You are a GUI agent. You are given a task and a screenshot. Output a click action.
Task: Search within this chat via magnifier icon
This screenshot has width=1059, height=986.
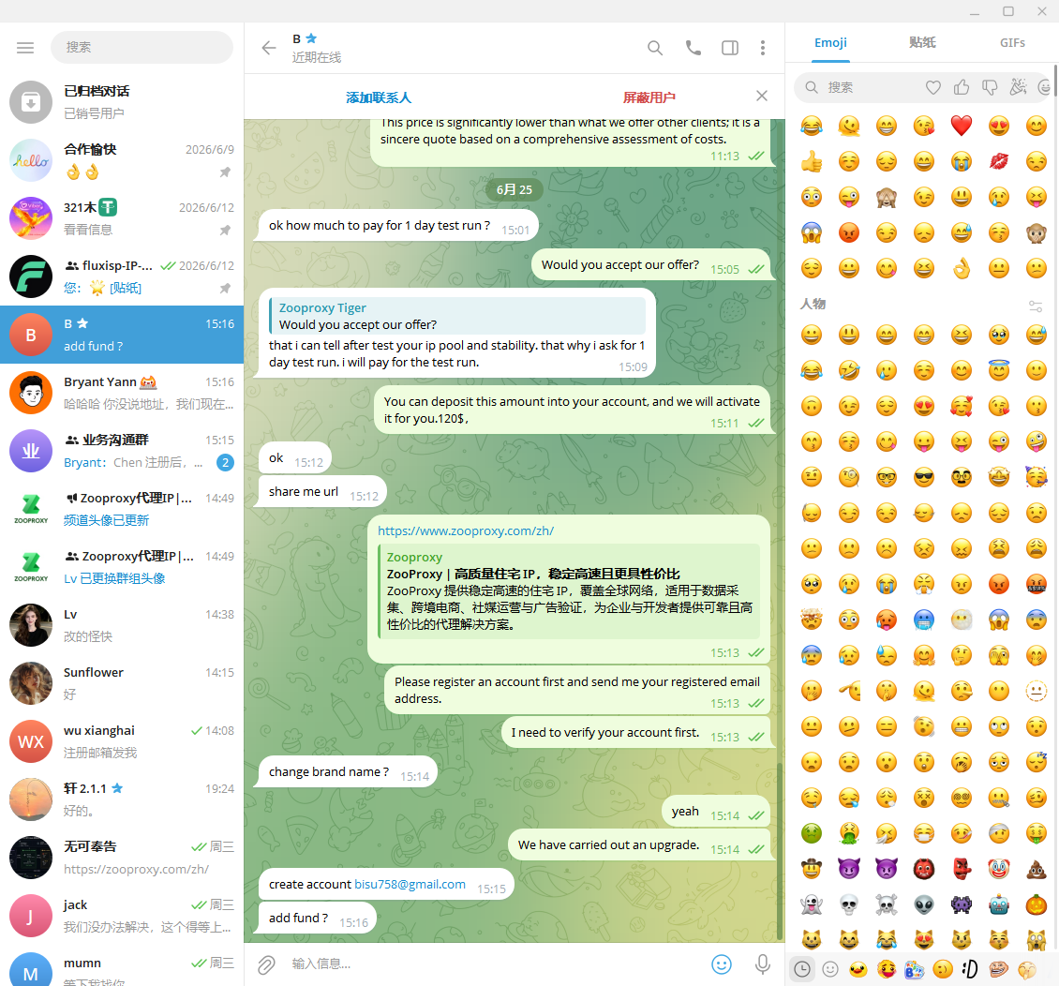coord(654,47)
